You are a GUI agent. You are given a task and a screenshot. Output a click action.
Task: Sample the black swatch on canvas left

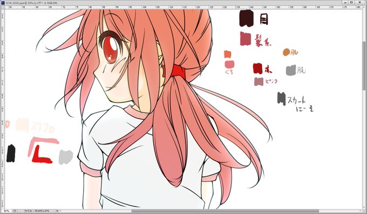pos(11,154)
